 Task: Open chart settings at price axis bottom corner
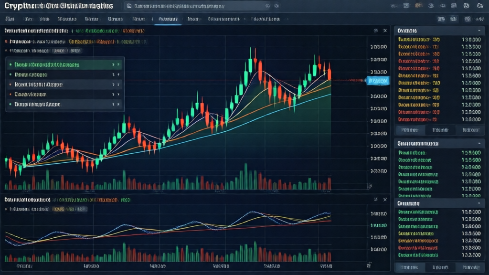pyautogui.click(x=370, y=186)
